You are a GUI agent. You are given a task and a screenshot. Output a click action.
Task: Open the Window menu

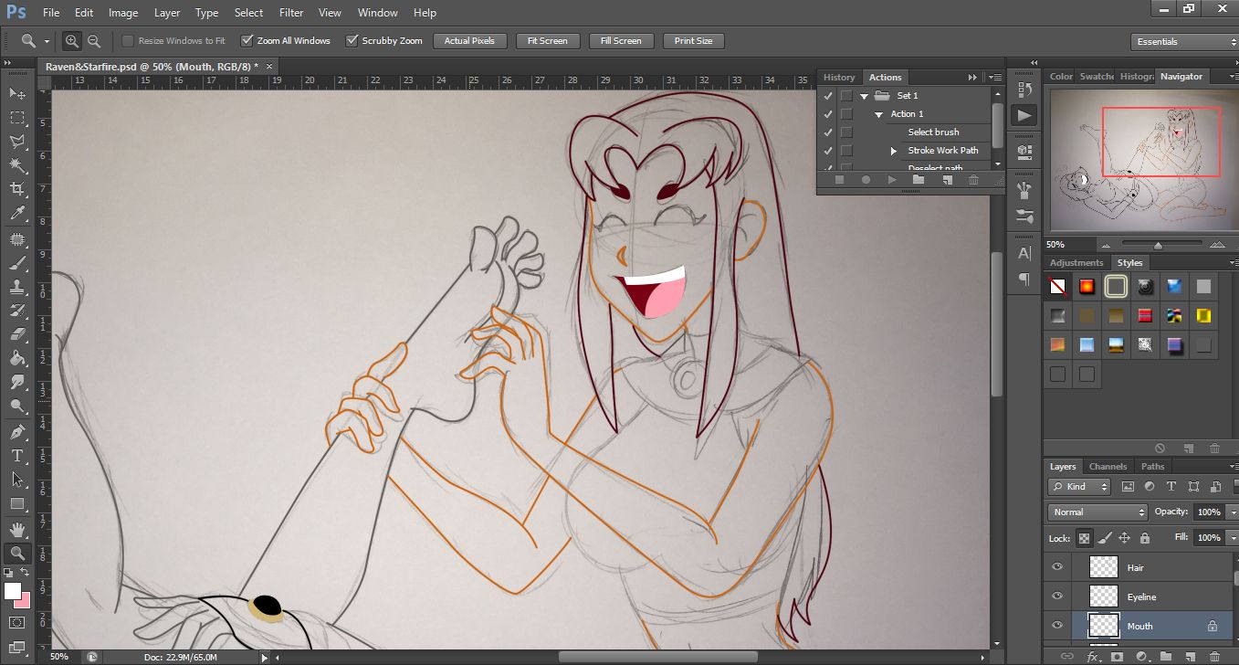377,13
